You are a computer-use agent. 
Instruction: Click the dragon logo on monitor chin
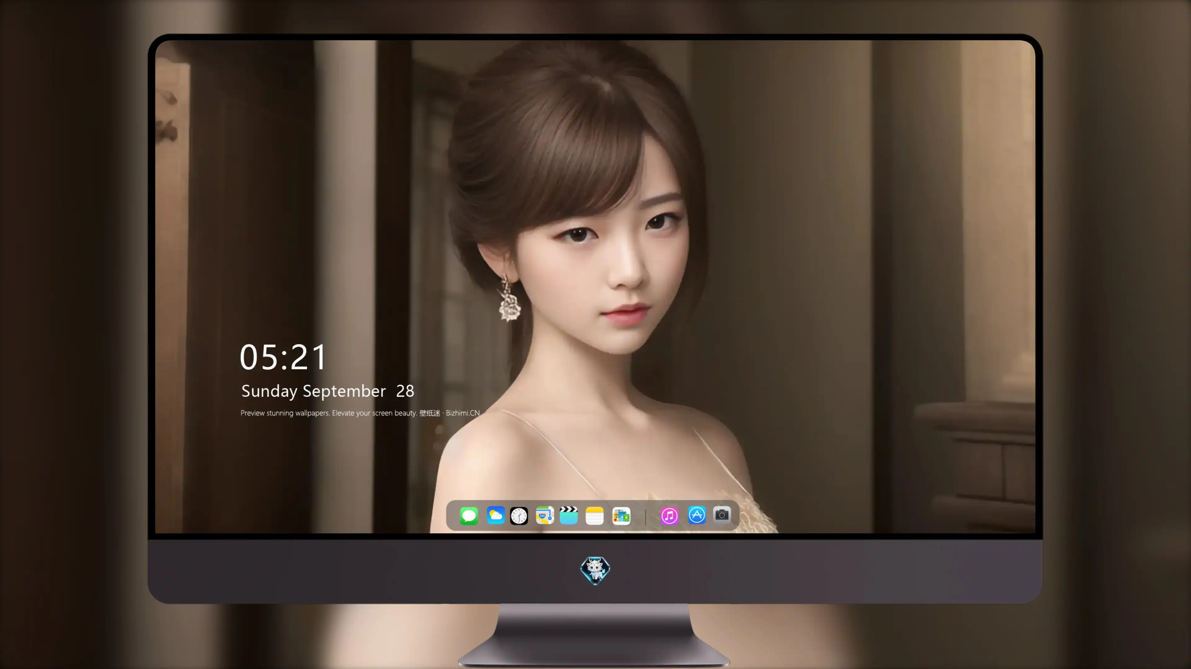pos(595,570)
